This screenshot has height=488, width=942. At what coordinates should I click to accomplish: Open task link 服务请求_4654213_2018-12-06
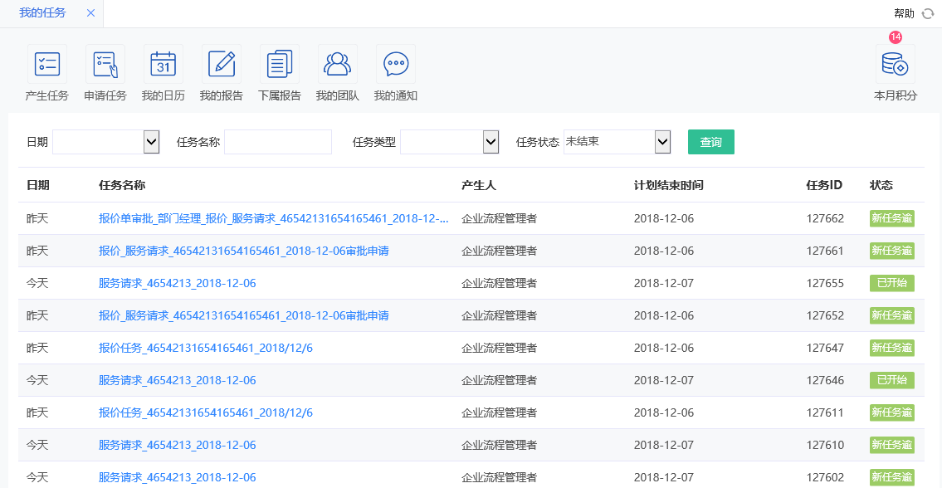176,283
